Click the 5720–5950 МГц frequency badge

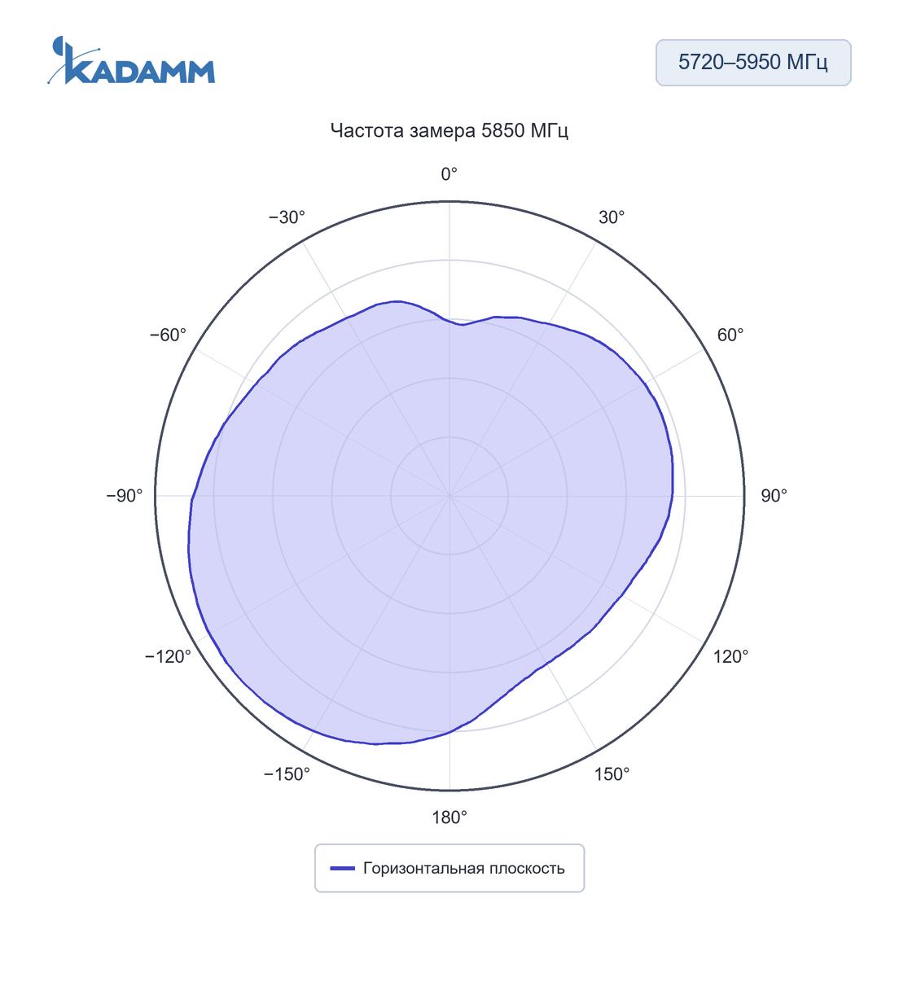(753, 63)
